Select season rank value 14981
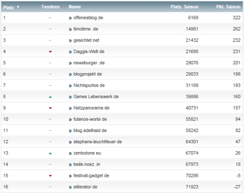The image size is (244, 193). coord(192,29)
